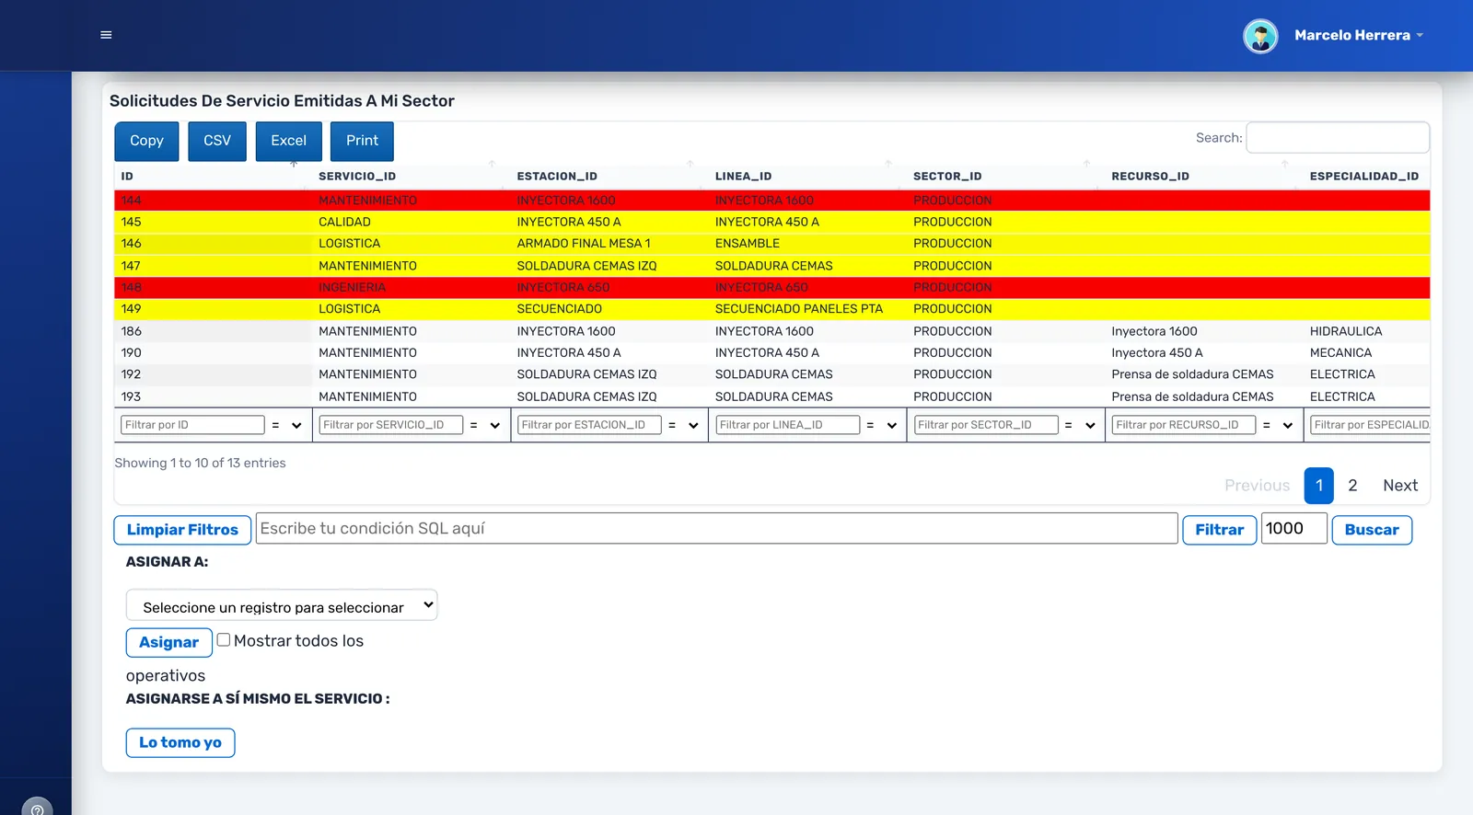The image size is (1473, 815).
Task: Select red row with ID 148
Action: [x=771, y=287]
